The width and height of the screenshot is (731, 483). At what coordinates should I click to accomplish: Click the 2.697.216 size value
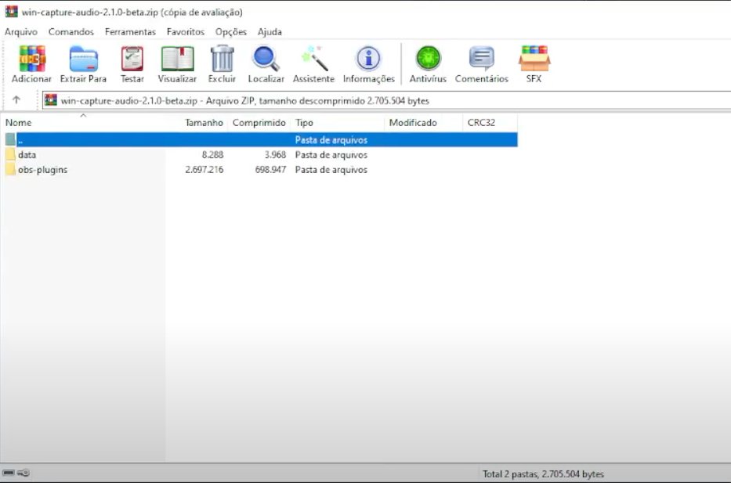coord(204,170)
